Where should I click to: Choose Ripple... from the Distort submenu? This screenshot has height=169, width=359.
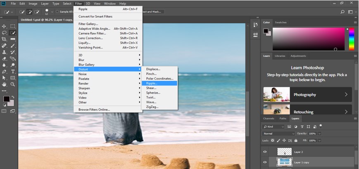click(152, 83)
